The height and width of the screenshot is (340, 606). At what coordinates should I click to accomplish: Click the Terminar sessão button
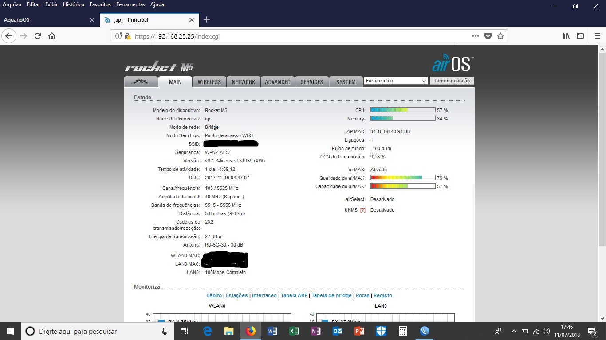pos(452,81)
